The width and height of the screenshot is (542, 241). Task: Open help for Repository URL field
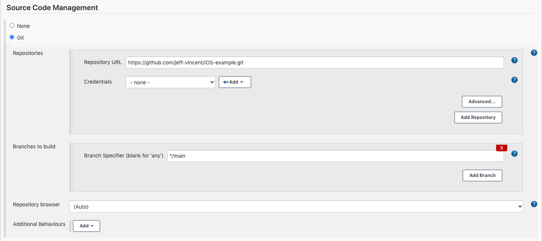coord(514,60)
